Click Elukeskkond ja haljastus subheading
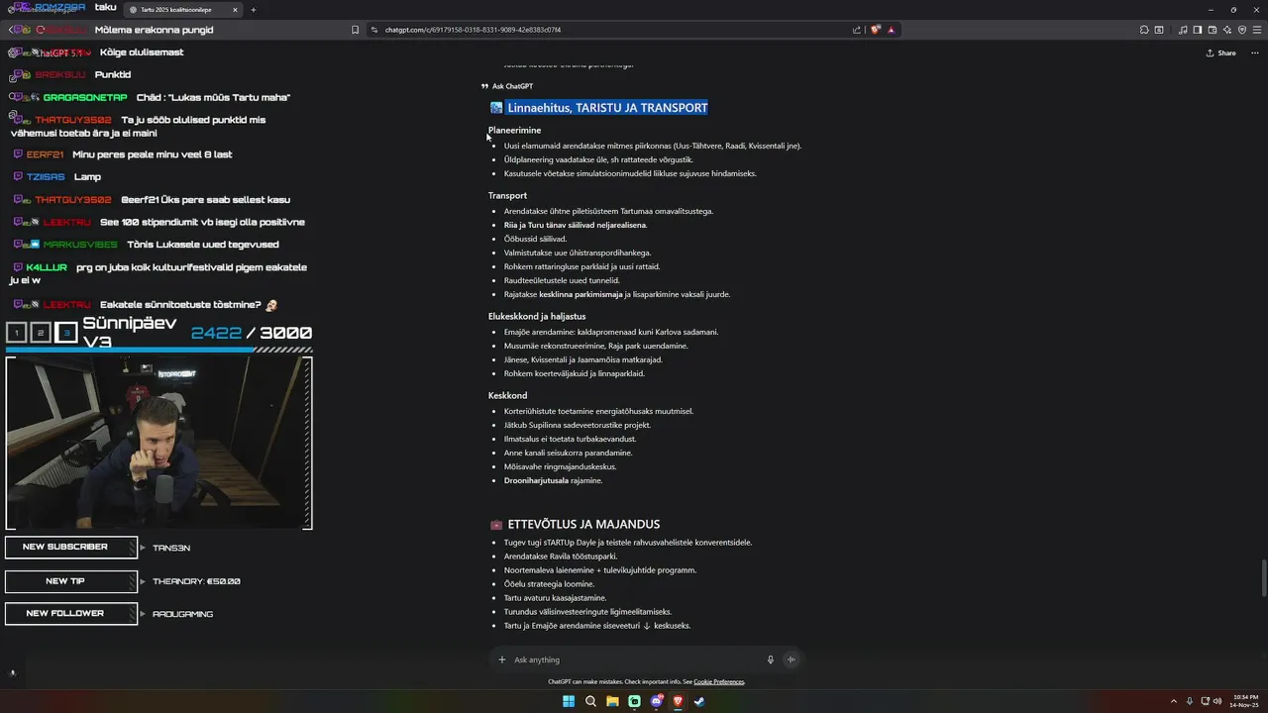Screen dimensions: 1268x713 pos(537,317)
